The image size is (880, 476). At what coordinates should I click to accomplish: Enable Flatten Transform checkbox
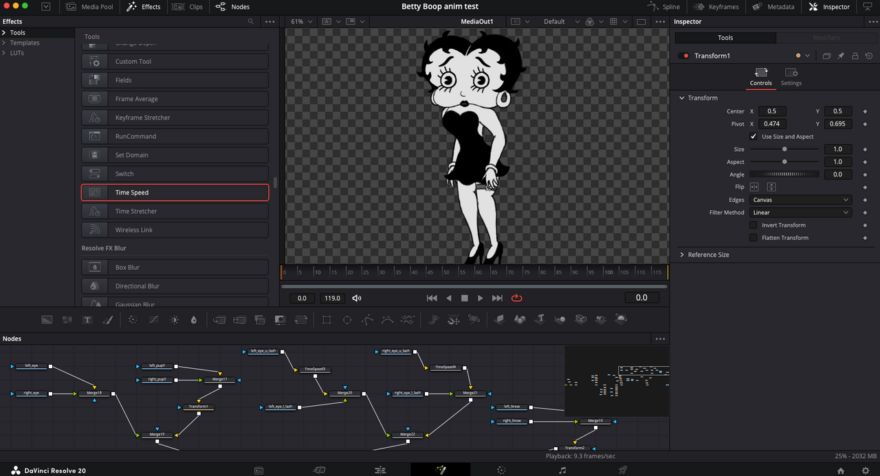click(x=753, y=238)
